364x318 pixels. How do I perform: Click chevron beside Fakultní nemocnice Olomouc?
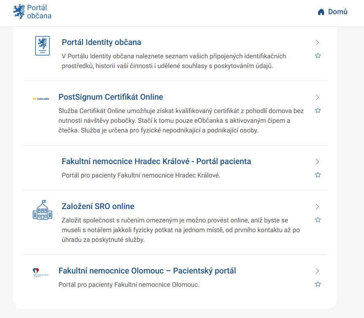point(317,271)
